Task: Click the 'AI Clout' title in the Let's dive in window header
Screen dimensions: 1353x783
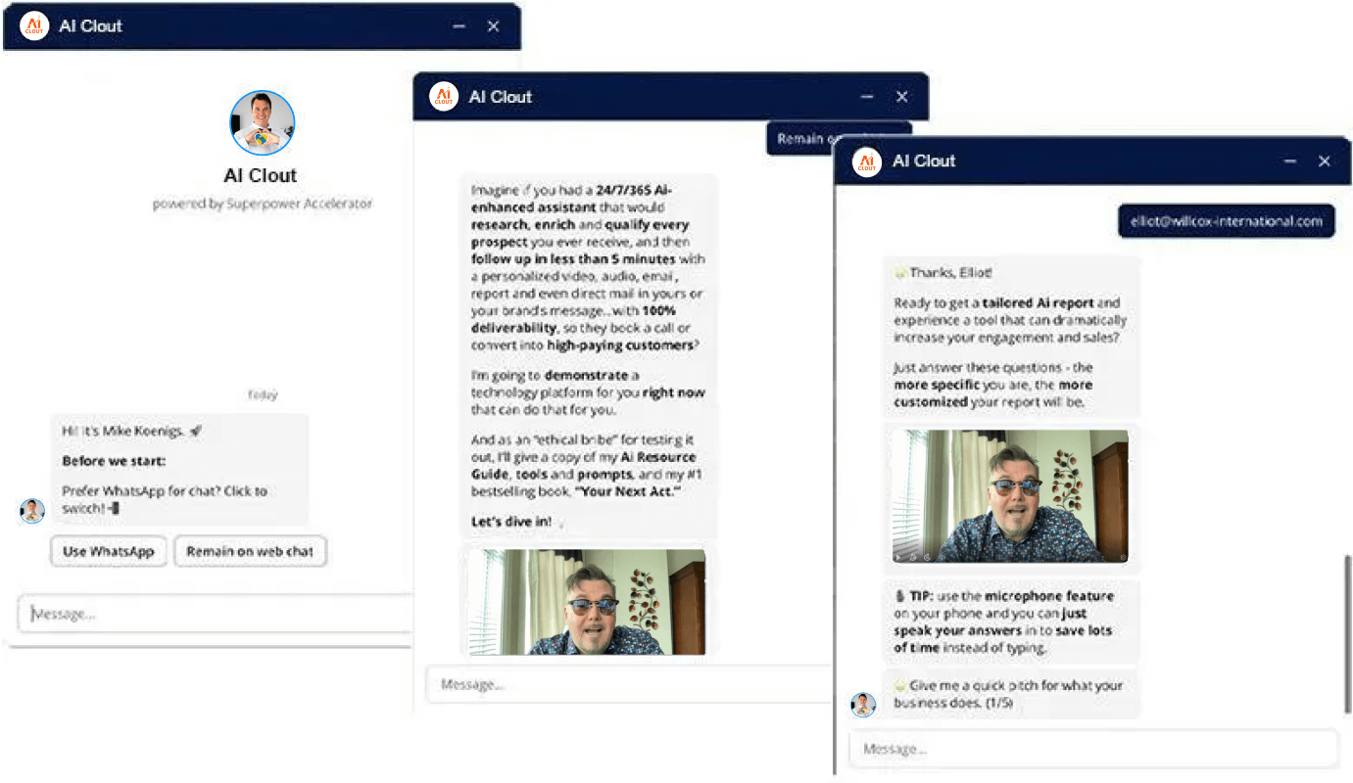Action: tap(501, 96)
